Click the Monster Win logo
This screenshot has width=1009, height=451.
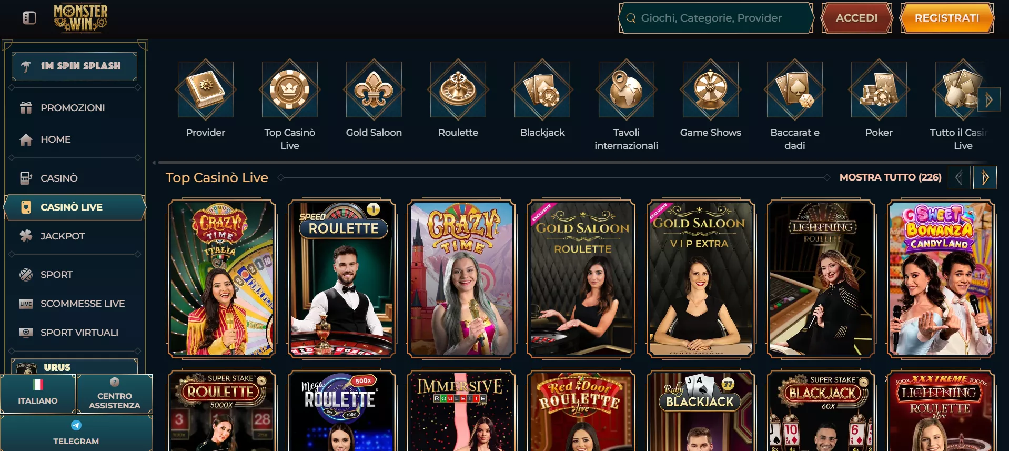[x=80, y=18]
